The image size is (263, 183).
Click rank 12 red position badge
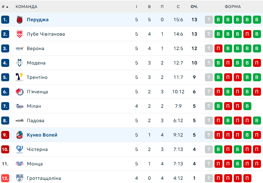[x=5, y=178]
